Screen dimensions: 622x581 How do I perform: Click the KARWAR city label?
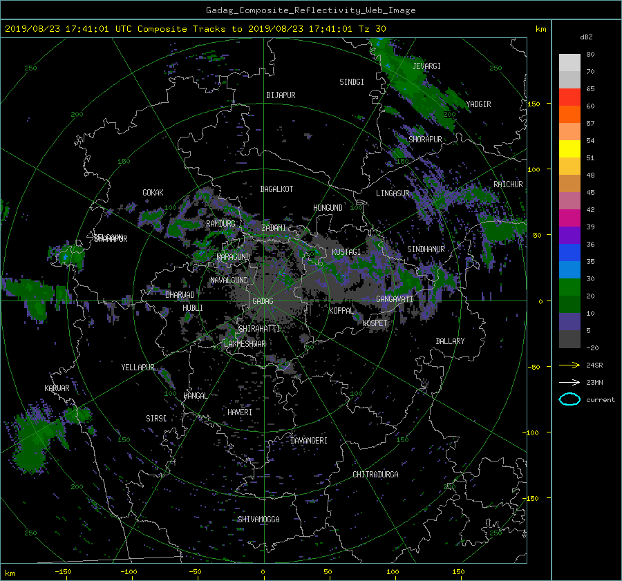point(57,388)
